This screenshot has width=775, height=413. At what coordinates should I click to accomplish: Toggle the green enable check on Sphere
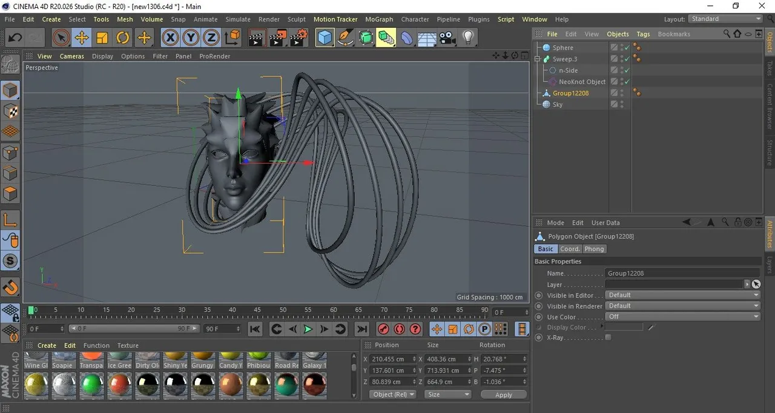(x=627, y=47)
